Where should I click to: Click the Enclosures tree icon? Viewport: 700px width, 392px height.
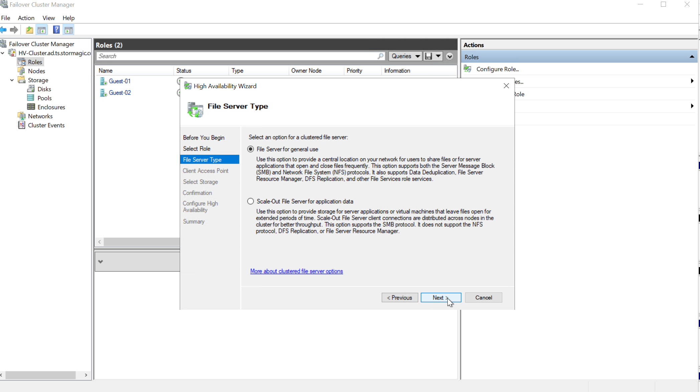tap(31, 107)
